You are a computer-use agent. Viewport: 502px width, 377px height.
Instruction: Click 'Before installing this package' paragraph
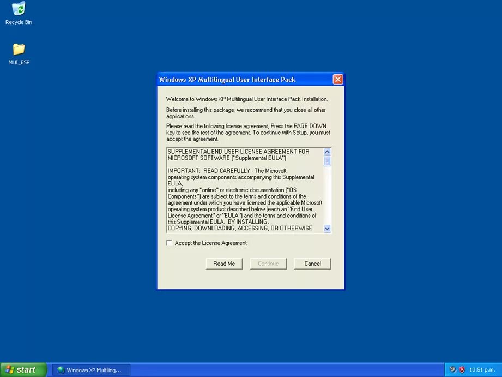point(246,113)
